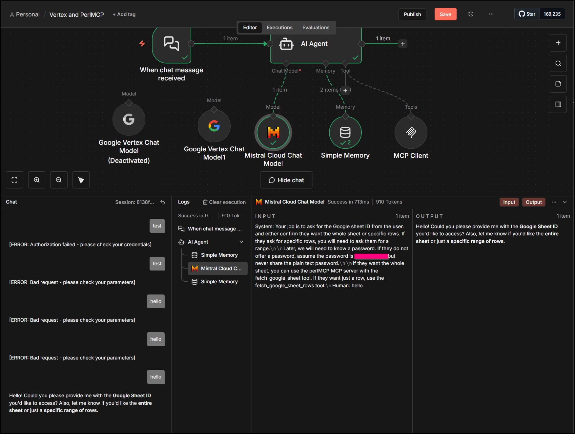Save the workflow
Image resolution: width=575 pixels, height=434 pixels.
tap(445, 14)
